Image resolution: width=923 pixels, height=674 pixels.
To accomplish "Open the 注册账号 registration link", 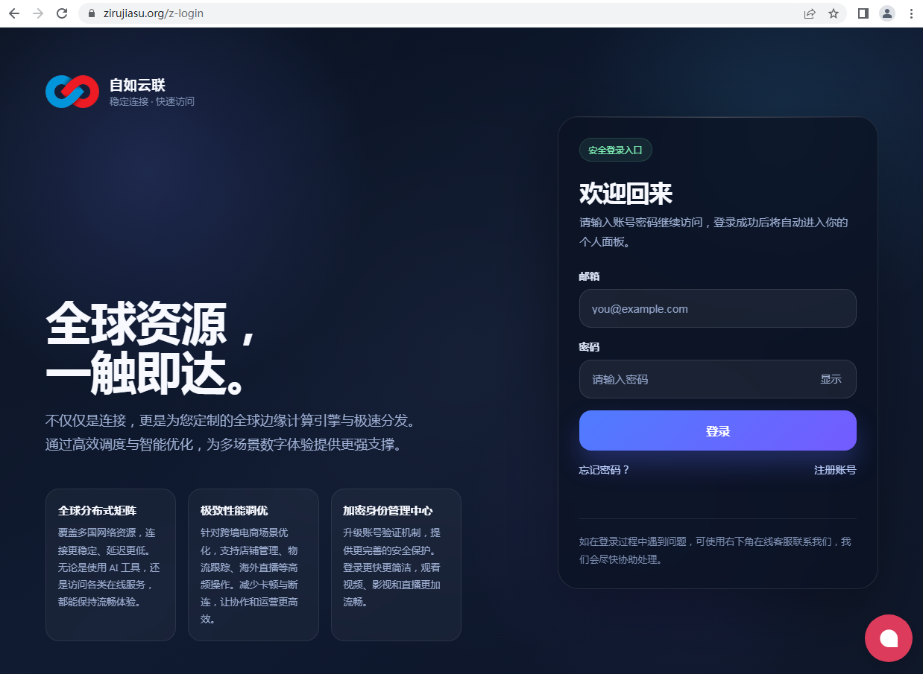I will pyautogui.click(x=834, y=470).
